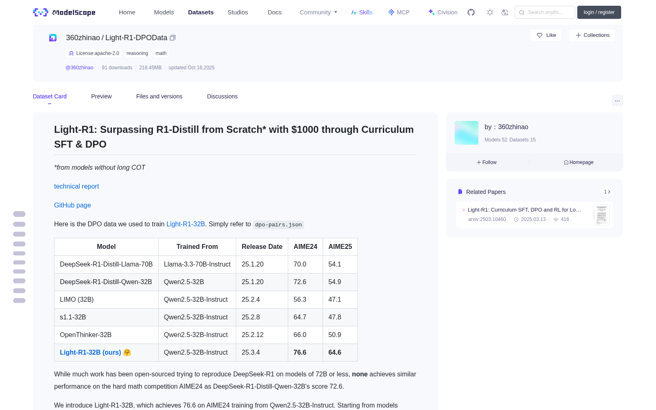This screenshot has height=410, width=656.
Task: Open the Skills page
Action: pos(362,12)
